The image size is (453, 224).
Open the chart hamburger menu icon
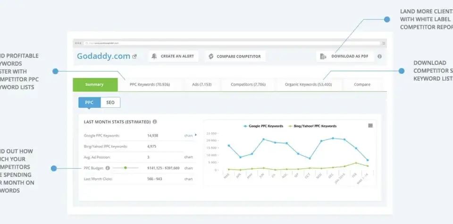coord(370,125)
